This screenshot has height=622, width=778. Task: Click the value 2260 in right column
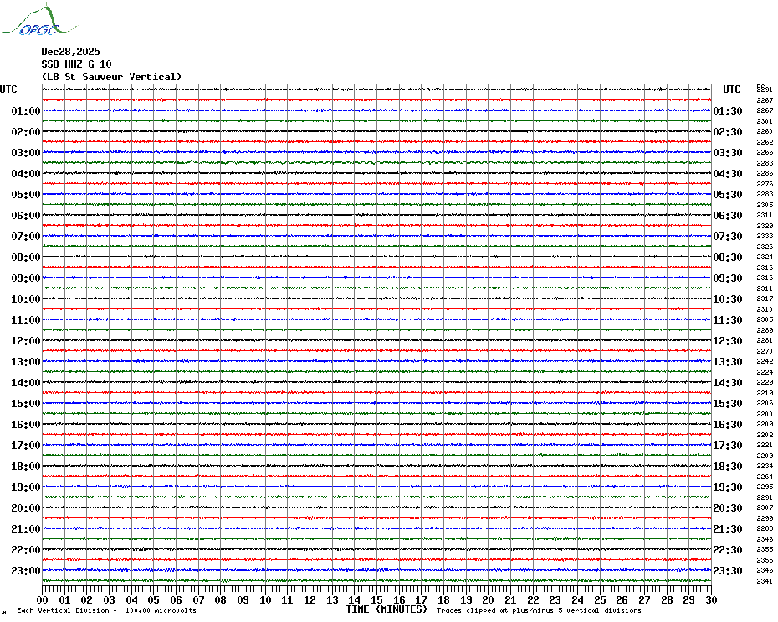(765, 131)
